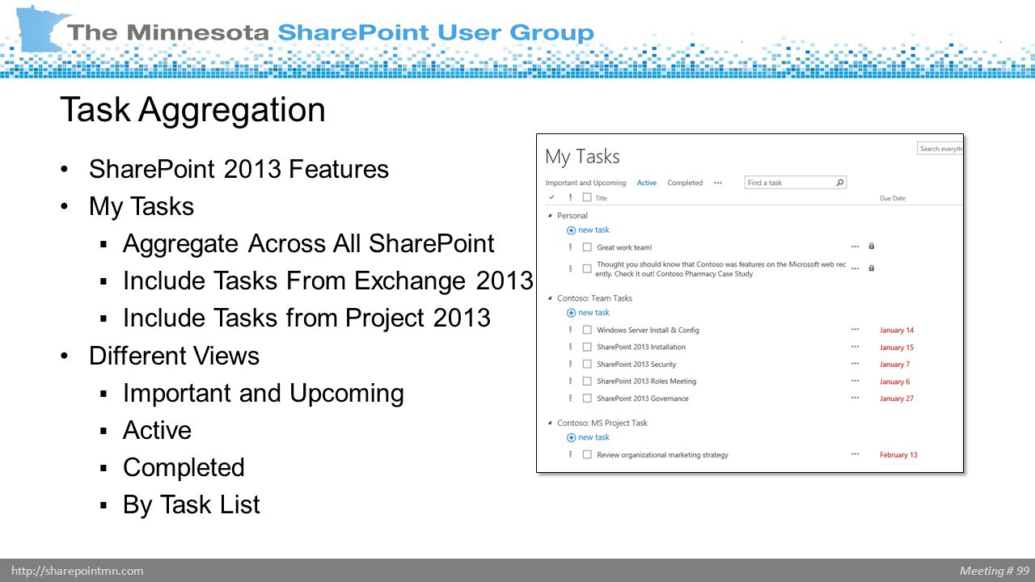Open the SharePoint 2013 Security title
Viewport: 1035px width, 582px height.
[636, 364]
